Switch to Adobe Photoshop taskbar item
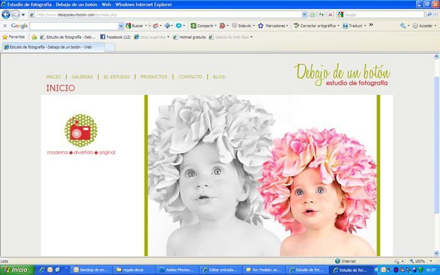The height and width of the screenshot is (275, 440). pos(177,270)
